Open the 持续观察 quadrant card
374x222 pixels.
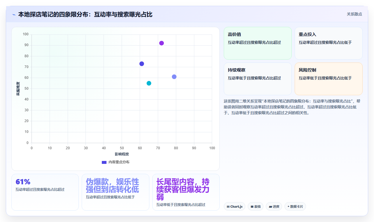258,79
